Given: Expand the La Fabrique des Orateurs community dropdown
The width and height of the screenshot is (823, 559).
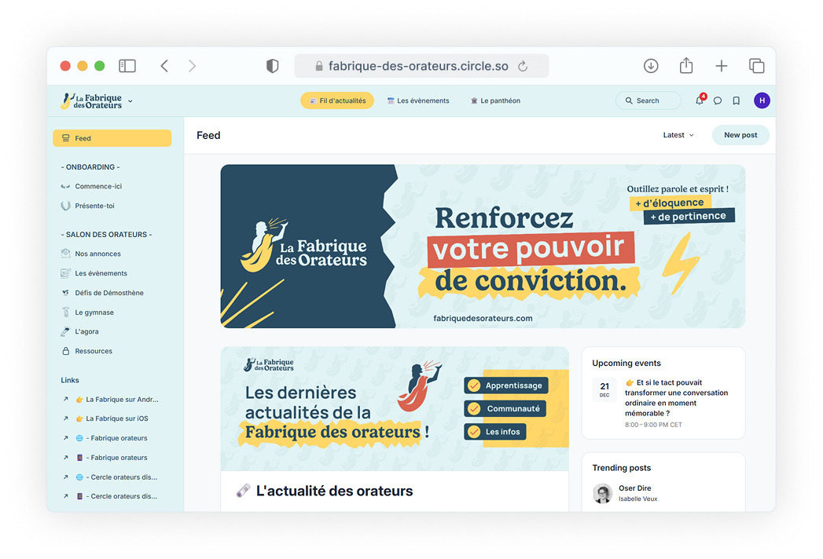Looking at the screenshot, I should [130, 101].
